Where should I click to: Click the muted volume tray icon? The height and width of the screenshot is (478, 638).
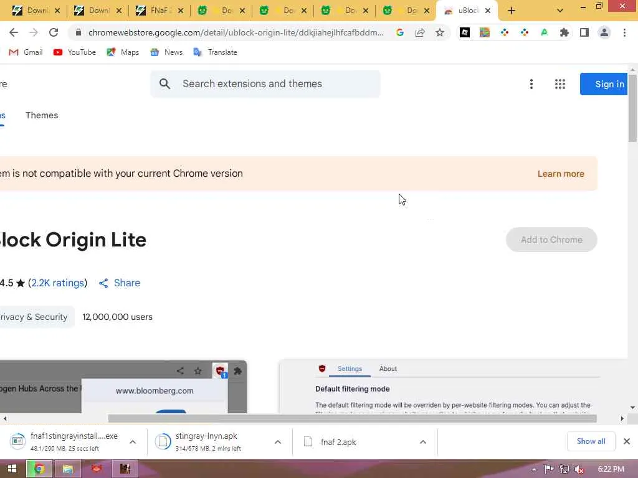tap(579, 469)
